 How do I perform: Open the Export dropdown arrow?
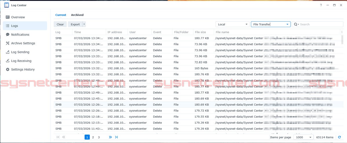[84, 25]
